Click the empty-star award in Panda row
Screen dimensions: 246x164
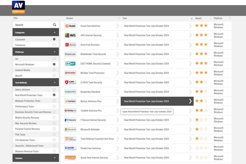point(201,148)
